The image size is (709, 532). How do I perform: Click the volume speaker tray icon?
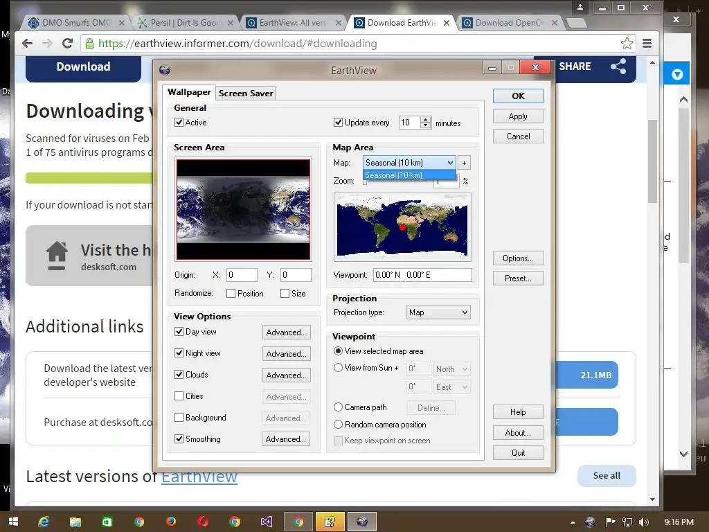(645, 522)
